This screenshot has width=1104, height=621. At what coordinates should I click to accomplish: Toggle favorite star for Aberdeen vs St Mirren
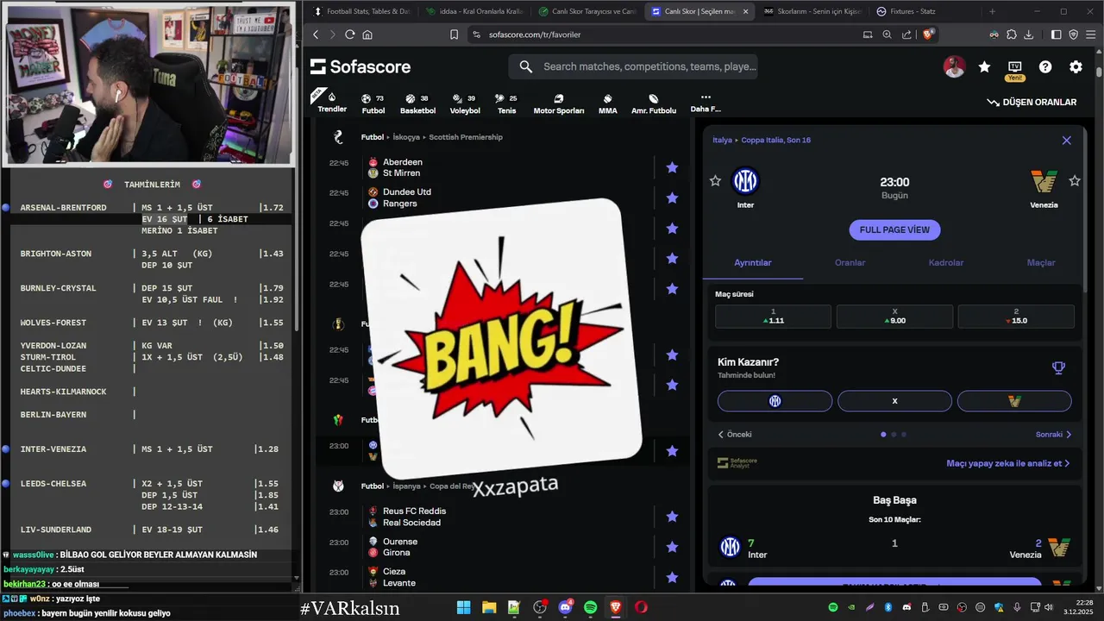click(x=672, y=167)
